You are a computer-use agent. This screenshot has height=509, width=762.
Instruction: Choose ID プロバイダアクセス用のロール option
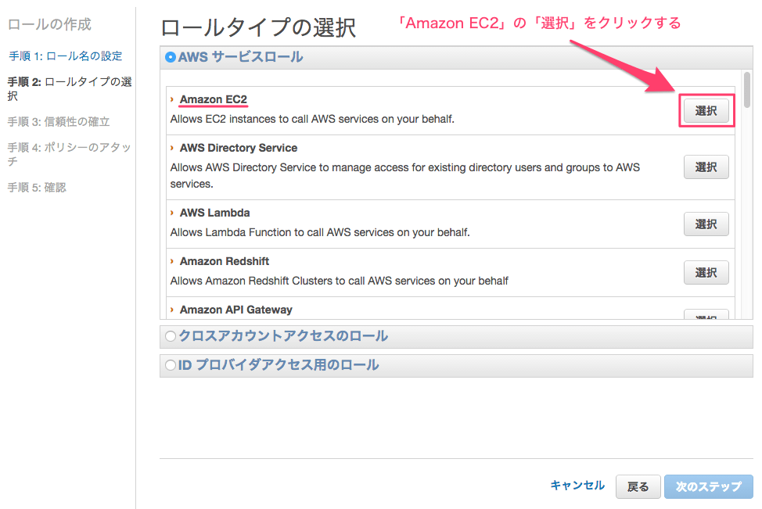(x=170, y=364)
